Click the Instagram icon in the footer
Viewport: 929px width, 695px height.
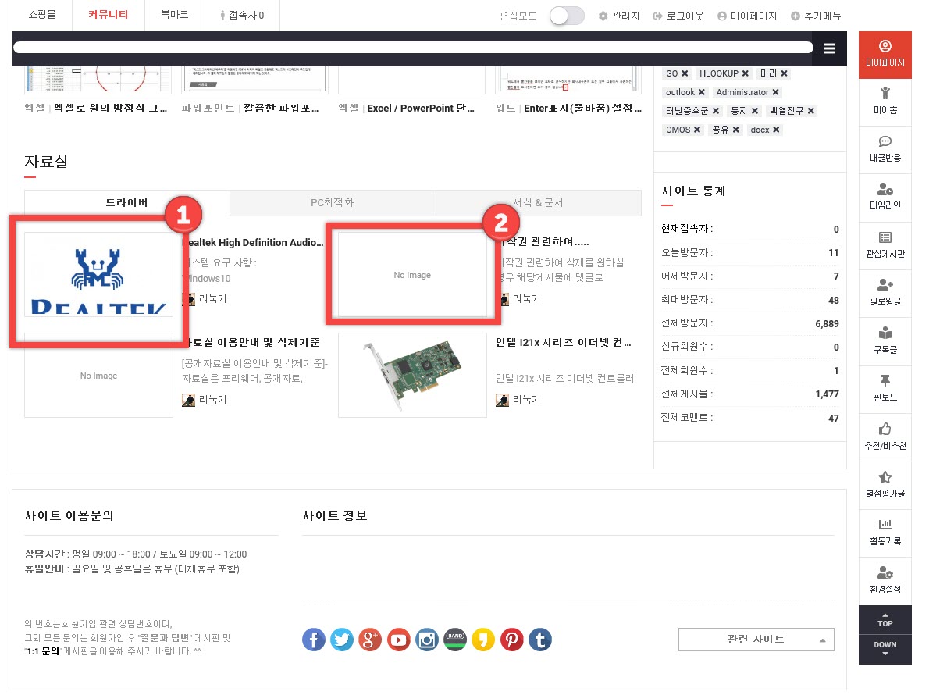pos(426,640)
